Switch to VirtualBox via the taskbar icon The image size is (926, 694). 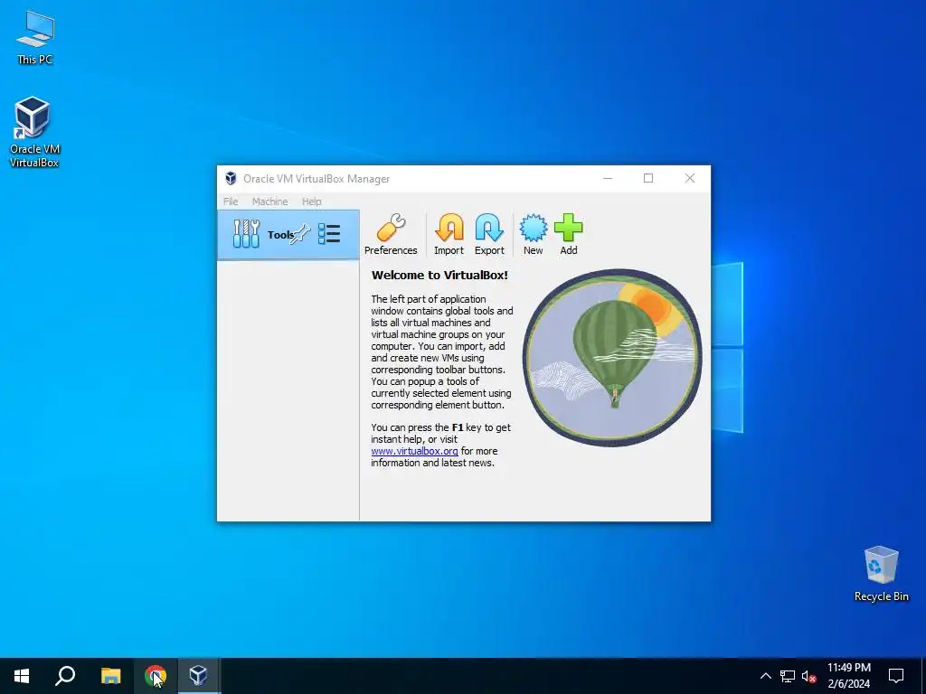click(198, 676)
